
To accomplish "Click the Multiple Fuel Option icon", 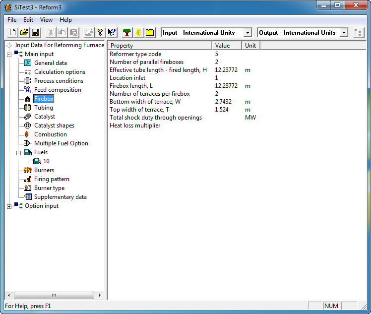I will [x=28, y=143].
